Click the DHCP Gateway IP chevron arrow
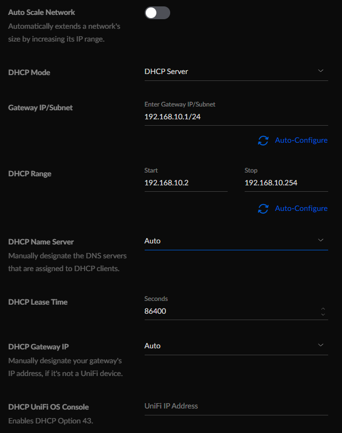The image size is (342, 433). 321,345
